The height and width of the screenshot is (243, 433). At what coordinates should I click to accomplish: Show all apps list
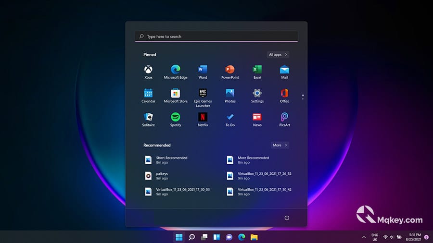click(278, 55)
